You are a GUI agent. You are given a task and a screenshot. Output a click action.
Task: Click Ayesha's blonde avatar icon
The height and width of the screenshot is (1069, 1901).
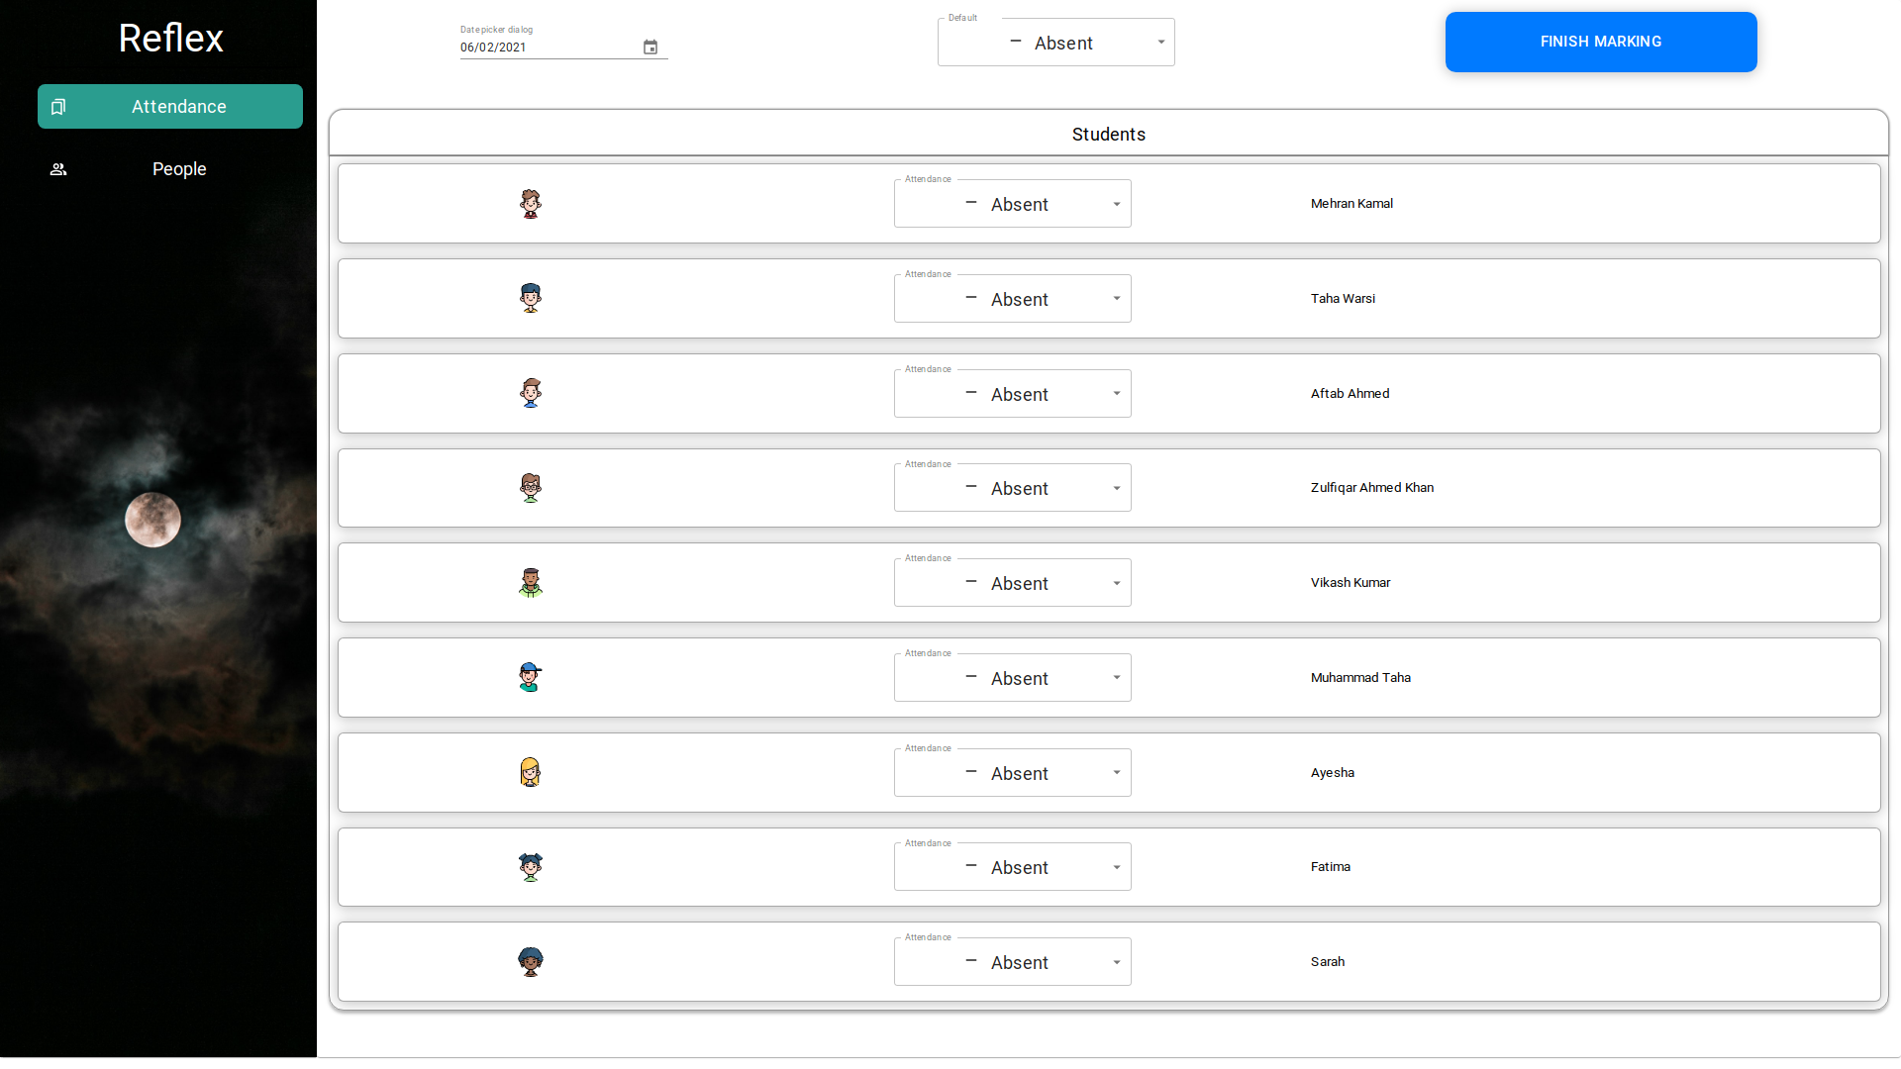pos(531,772)
